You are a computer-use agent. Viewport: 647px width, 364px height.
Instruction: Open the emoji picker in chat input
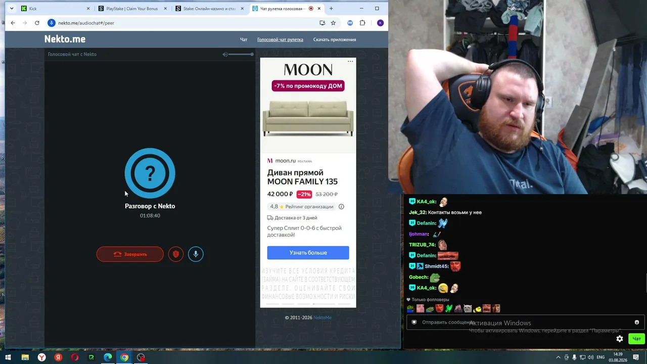point(637,322)
